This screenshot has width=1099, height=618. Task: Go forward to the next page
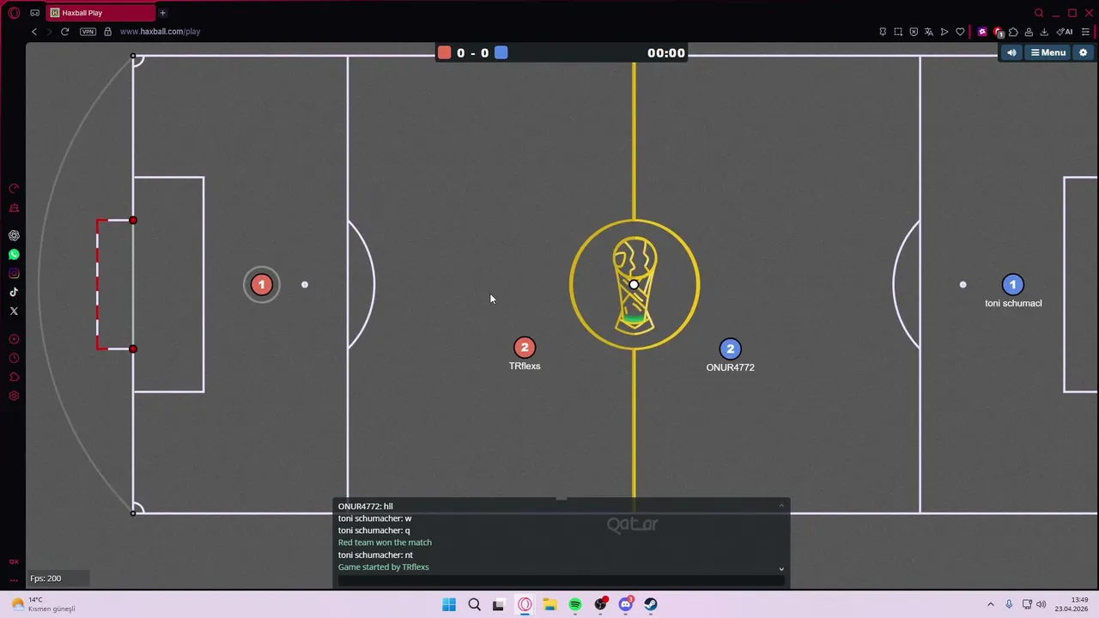[50, 32]
